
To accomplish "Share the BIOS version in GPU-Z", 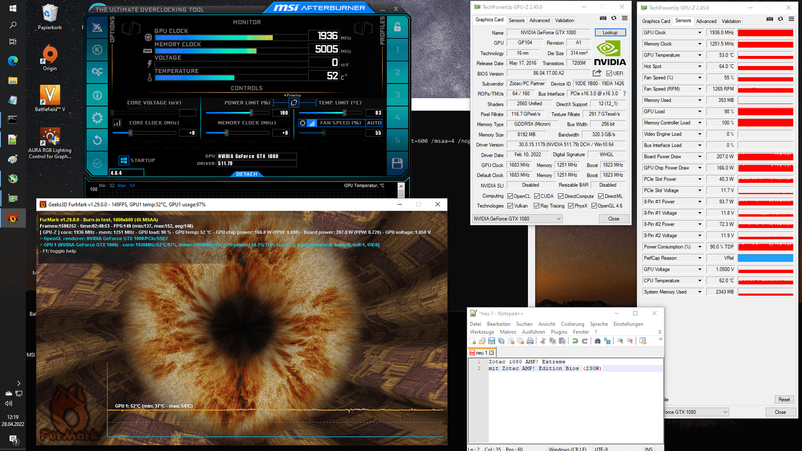I will (597, 73).
